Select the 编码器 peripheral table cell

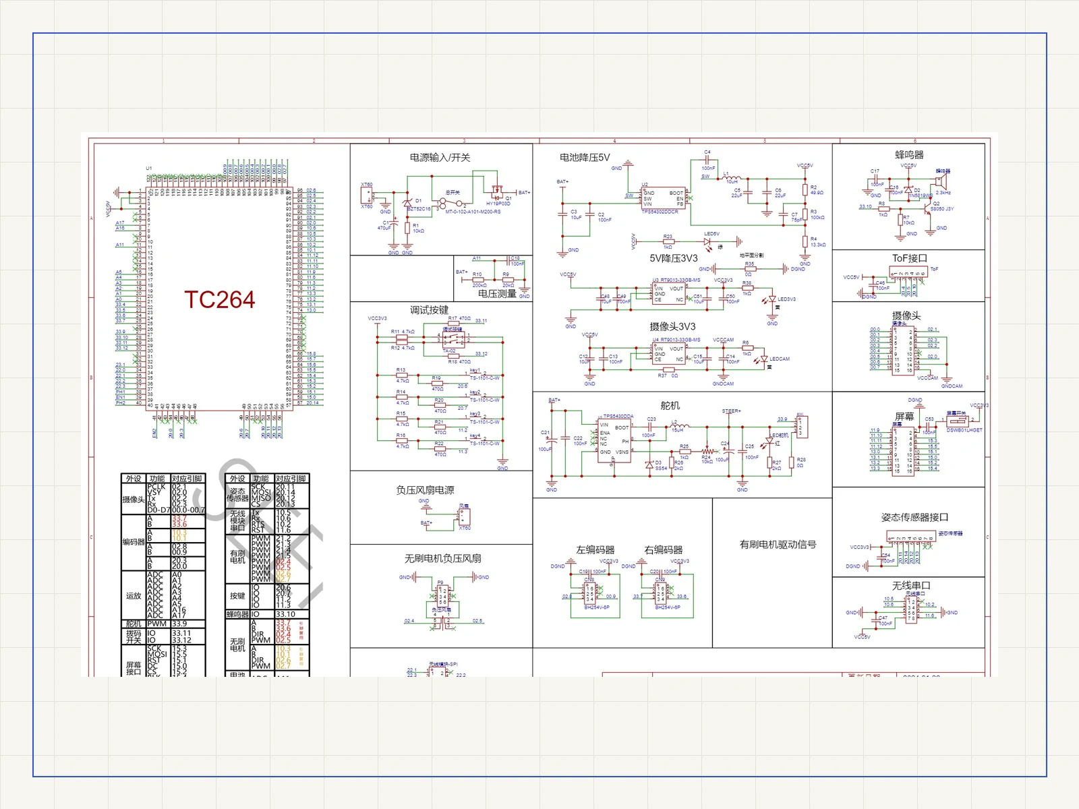point(134,542)
